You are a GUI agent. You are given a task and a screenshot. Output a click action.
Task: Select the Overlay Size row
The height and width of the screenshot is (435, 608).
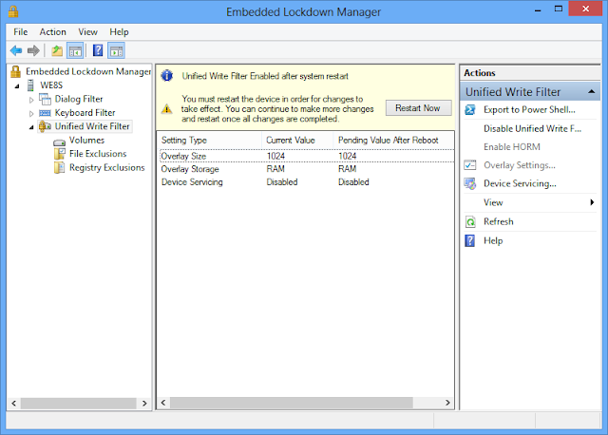pyautogui.click(x=306, y=156)
